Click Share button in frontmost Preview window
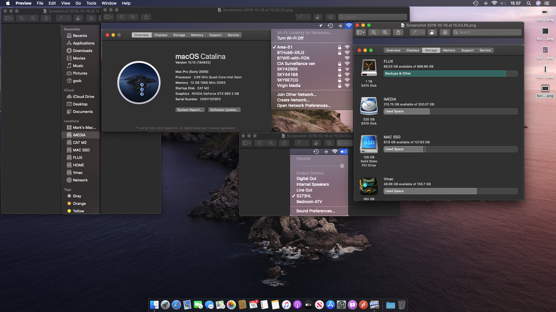This screenshot has width=556, height=312. click(398, 32)
